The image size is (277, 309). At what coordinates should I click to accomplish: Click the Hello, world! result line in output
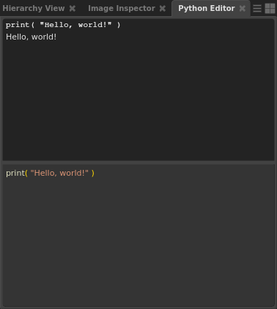[32, 37]
